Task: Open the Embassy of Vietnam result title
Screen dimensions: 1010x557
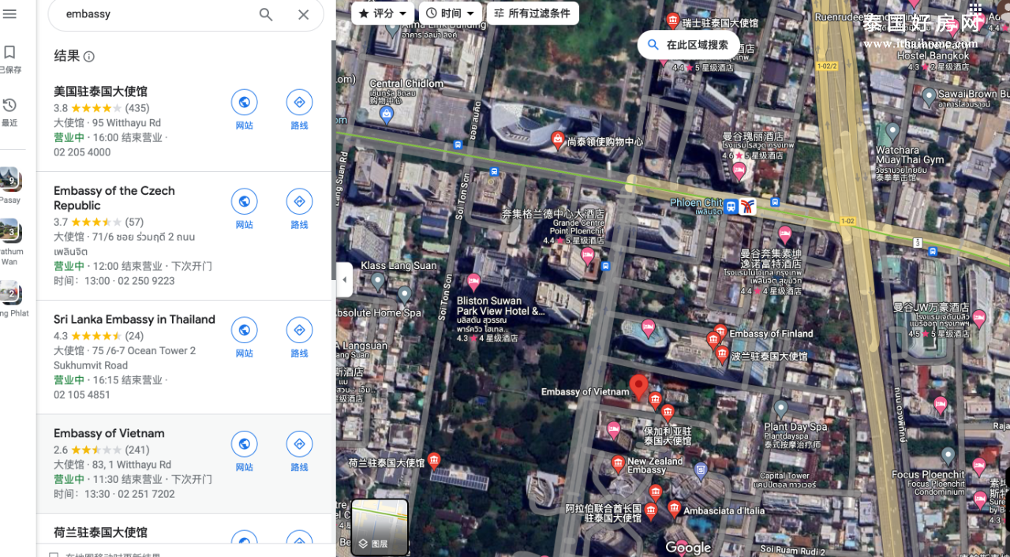Action: [109, 433]
